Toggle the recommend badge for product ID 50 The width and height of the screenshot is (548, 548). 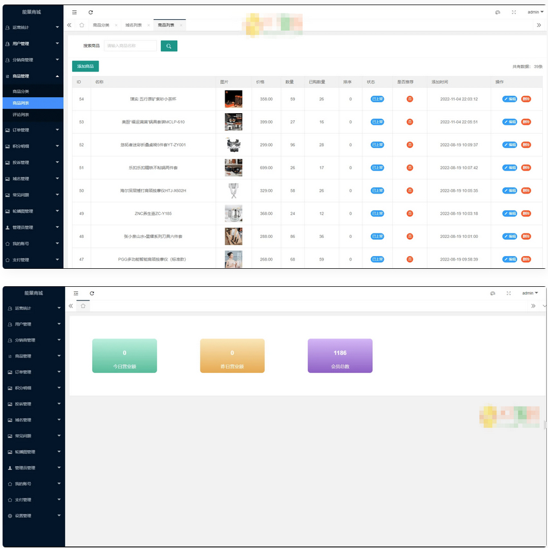410,191
